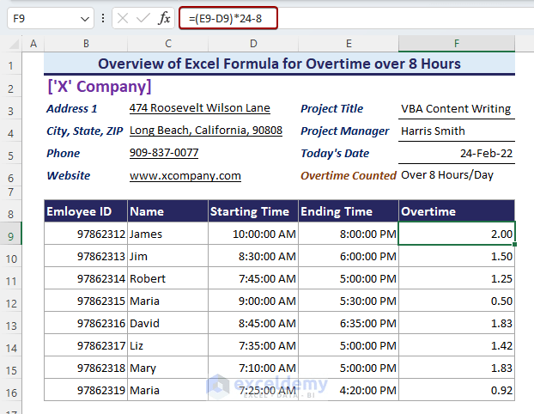Viewport: 534px width, 414px height.
Task: Click the 'Ending Time' table header
Action: coord(349,211)
